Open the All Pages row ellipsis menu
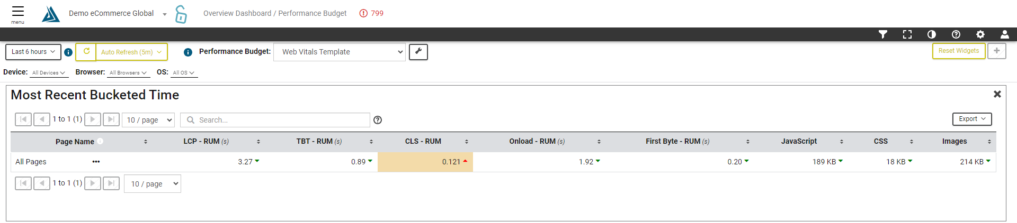 [x=96, y=162]
